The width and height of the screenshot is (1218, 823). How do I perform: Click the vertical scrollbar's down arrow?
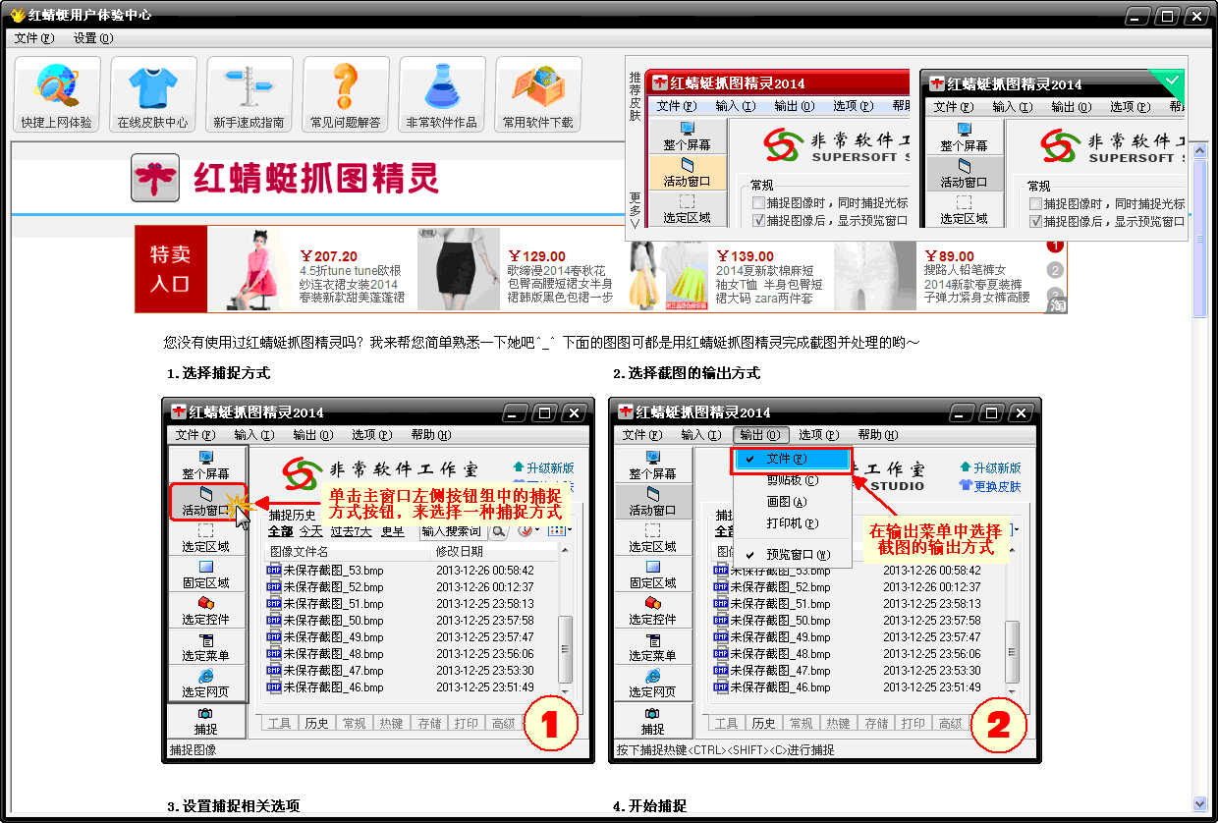1199,803
